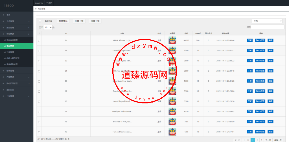Click 编辑 for product ID 17
Screen dimensions: 289x142
click(x=270, y=112)
